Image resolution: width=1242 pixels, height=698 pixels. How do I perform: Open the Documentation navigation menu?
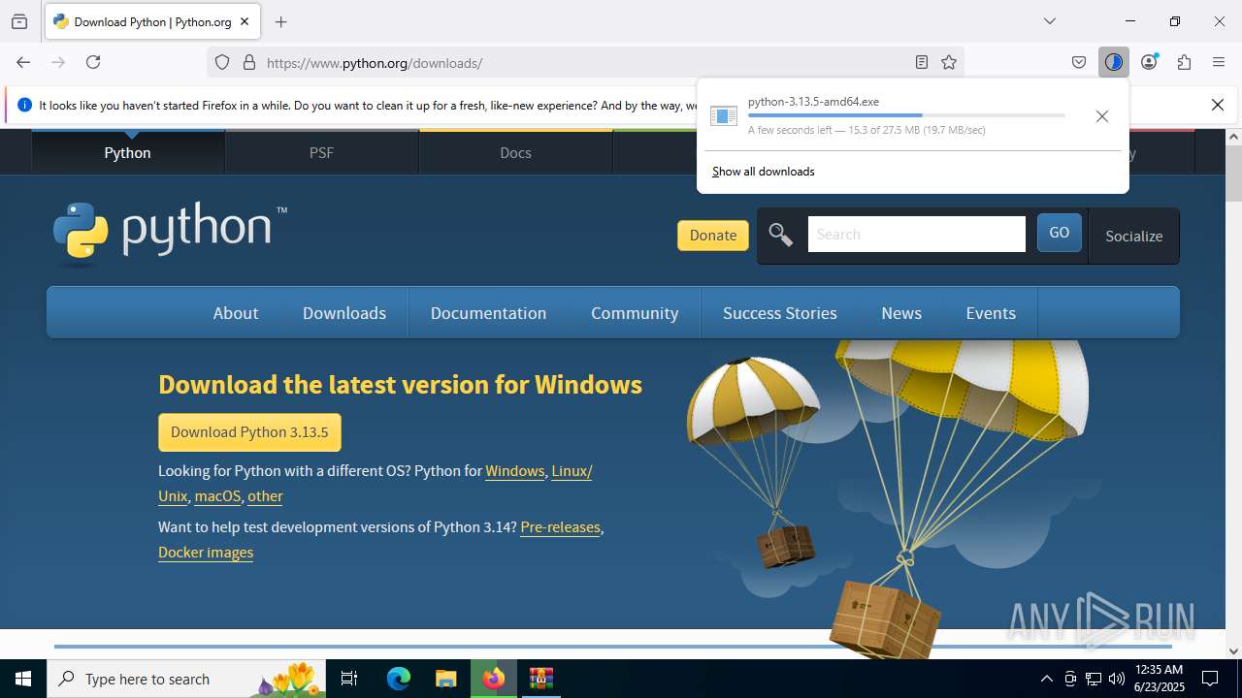[x=488, y=313]
